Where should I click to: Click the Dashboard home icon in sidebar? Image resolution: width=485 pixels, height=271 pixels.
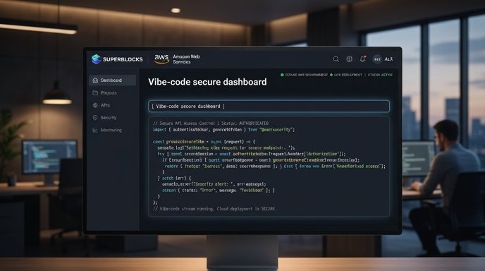coord(95,80)
